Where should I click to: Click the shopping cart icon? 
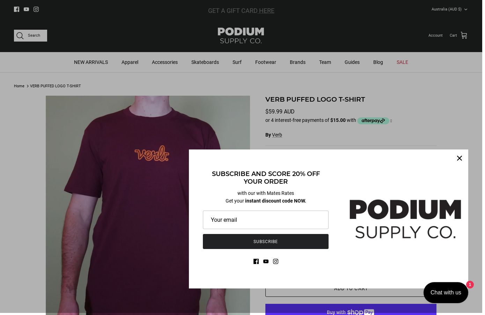pyautogui.click(x=464, y=35)
